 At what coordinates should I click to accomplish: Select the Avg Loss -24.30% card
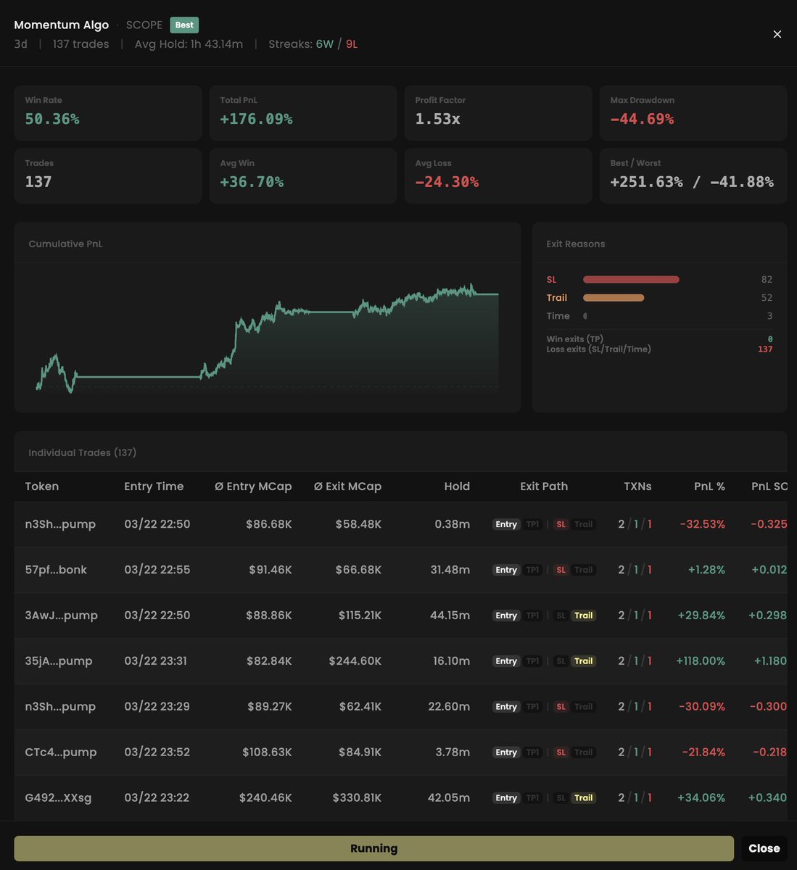[x=498, y=175]
